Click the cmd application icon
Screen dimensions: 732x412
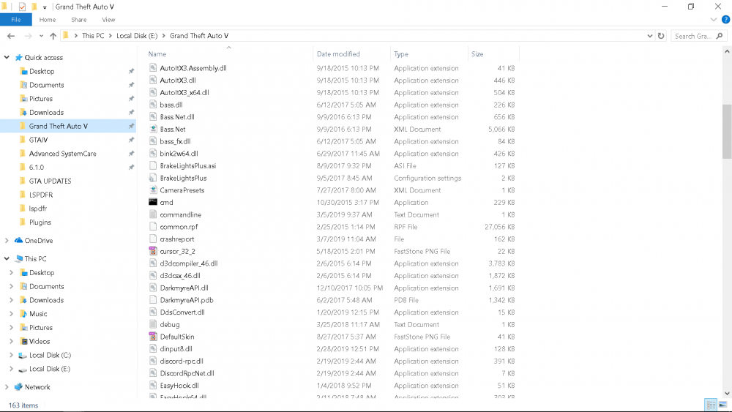click(x=153, y=202)
